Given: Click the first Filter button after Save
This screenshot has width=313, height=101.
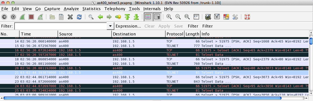Looking at the screenshot, I should 193,26.
